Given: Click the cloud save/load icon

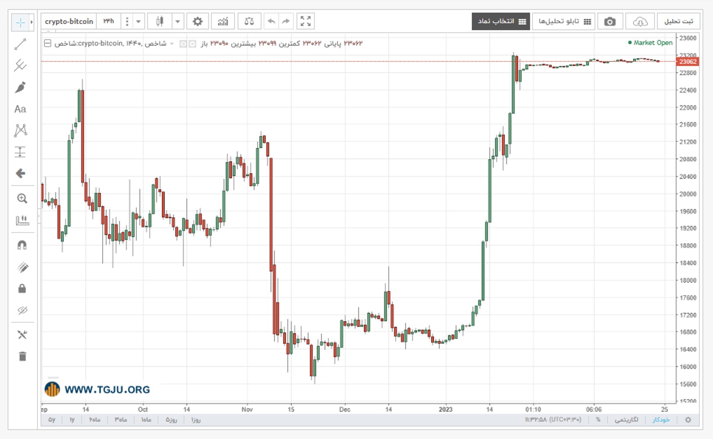Looking at the screenshot, I should click(640, 21).
